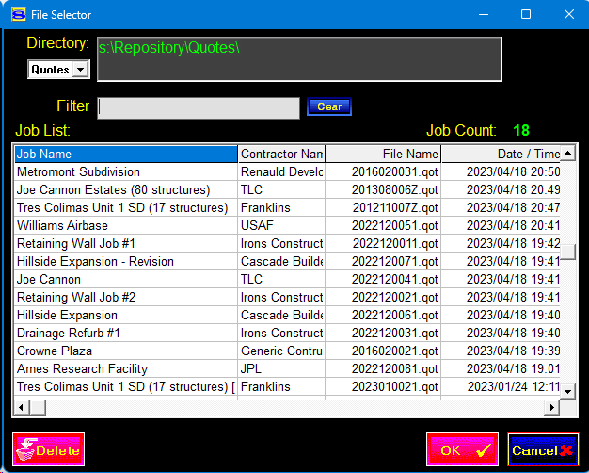Click file name 201308006Z.qot
This screenshot has width=589, height=473.
pyautogui.click(x=383, y=189)
